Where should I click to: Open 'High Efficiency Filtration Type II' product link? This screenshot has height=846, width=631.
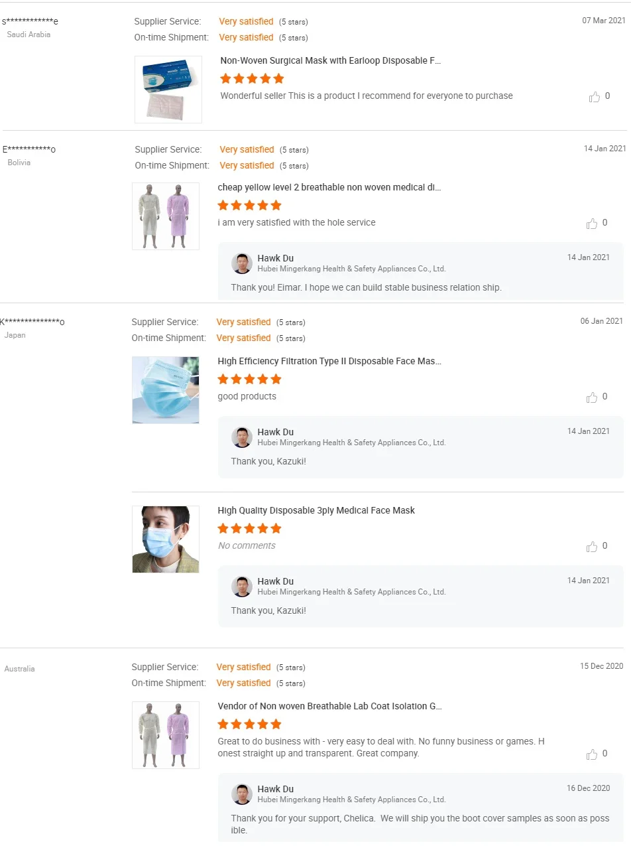pos(329,361)
